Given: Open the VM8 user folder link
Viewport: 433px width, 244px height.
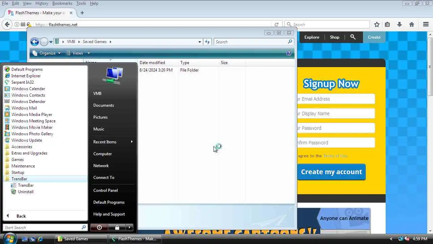Looking at the screenshot, I should click(x=97, y=94).
